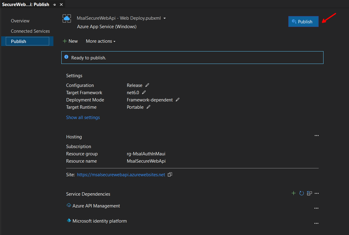Click the info icon in Ready to publish
The height and width of the screenshot is (235, 349).
point(66,57)
